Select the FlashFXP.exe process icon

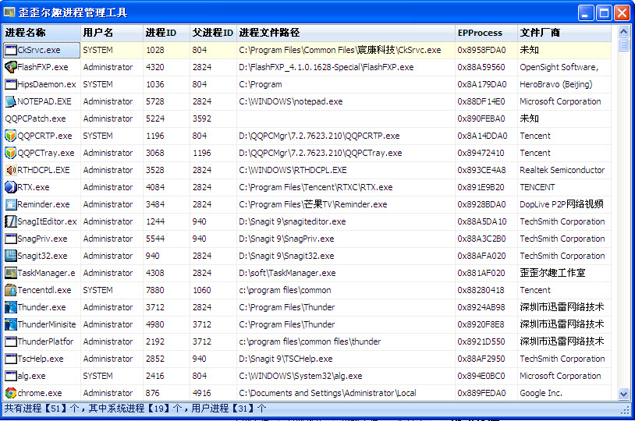pyautogui.click(x=10, y=67)
